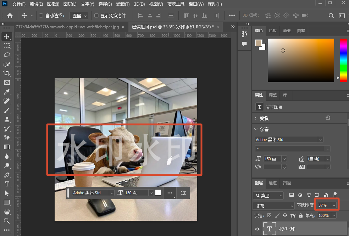Click the font size 150 点 field in Properties
Viewport: 349px width, 236px height.
click(272, 159)
